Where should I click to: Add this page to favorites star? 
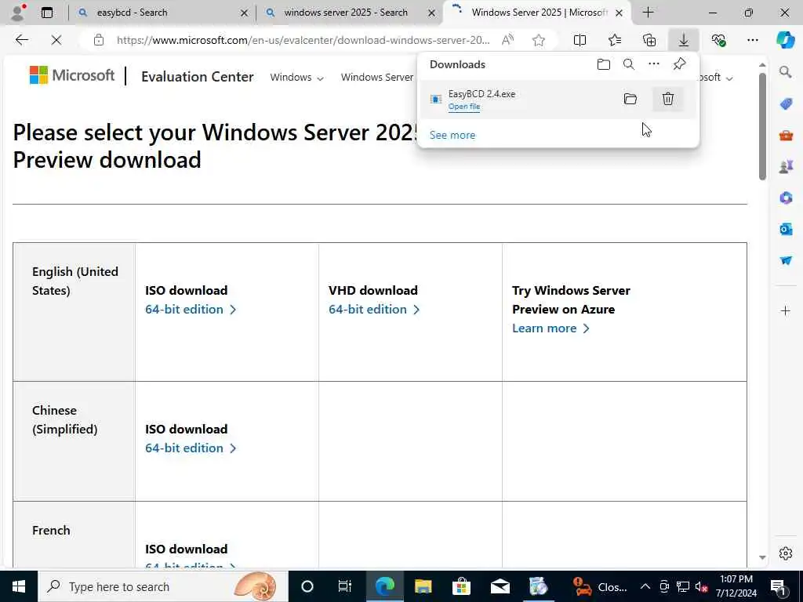point(538,40)
